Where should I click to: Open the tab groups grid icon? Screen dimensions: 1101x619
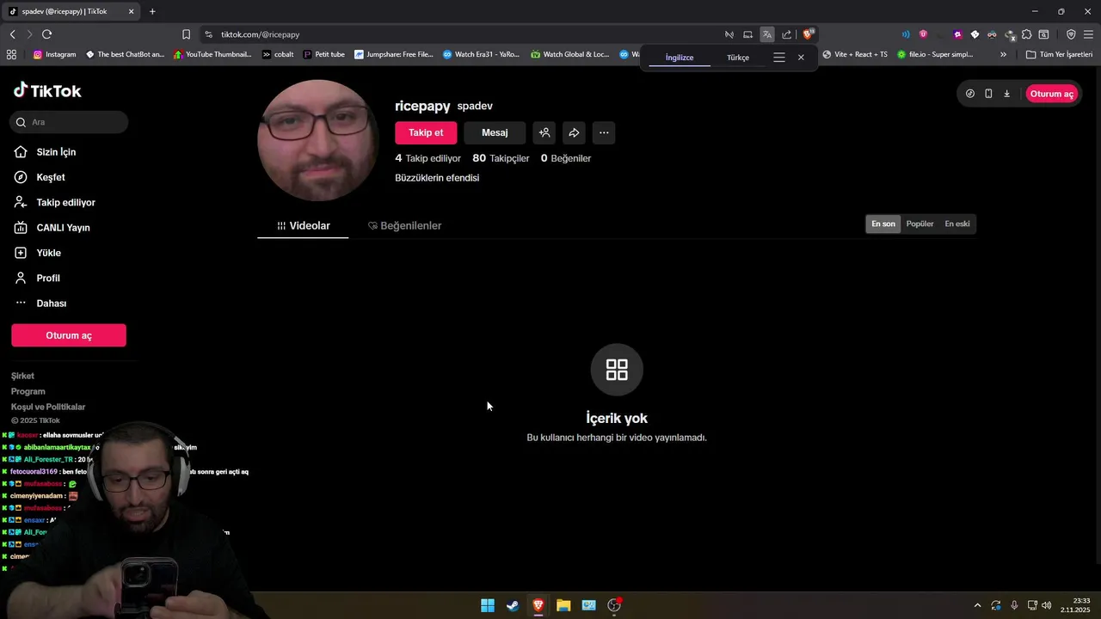[x=11, y=54]
